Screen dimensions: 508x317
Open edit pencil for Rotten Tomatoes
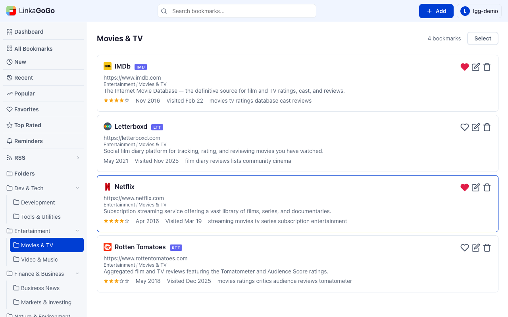[x=476, y=248]
